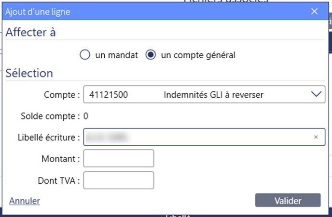Click the "Solde compte" balance value
The width and height of the screenshot is (332, 217).
click(x=86, y=116)
